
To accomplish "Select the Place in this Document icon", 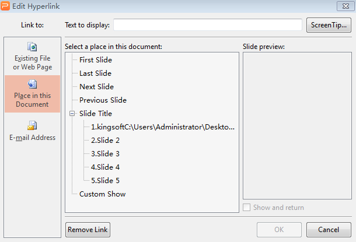I will point(32,84).
